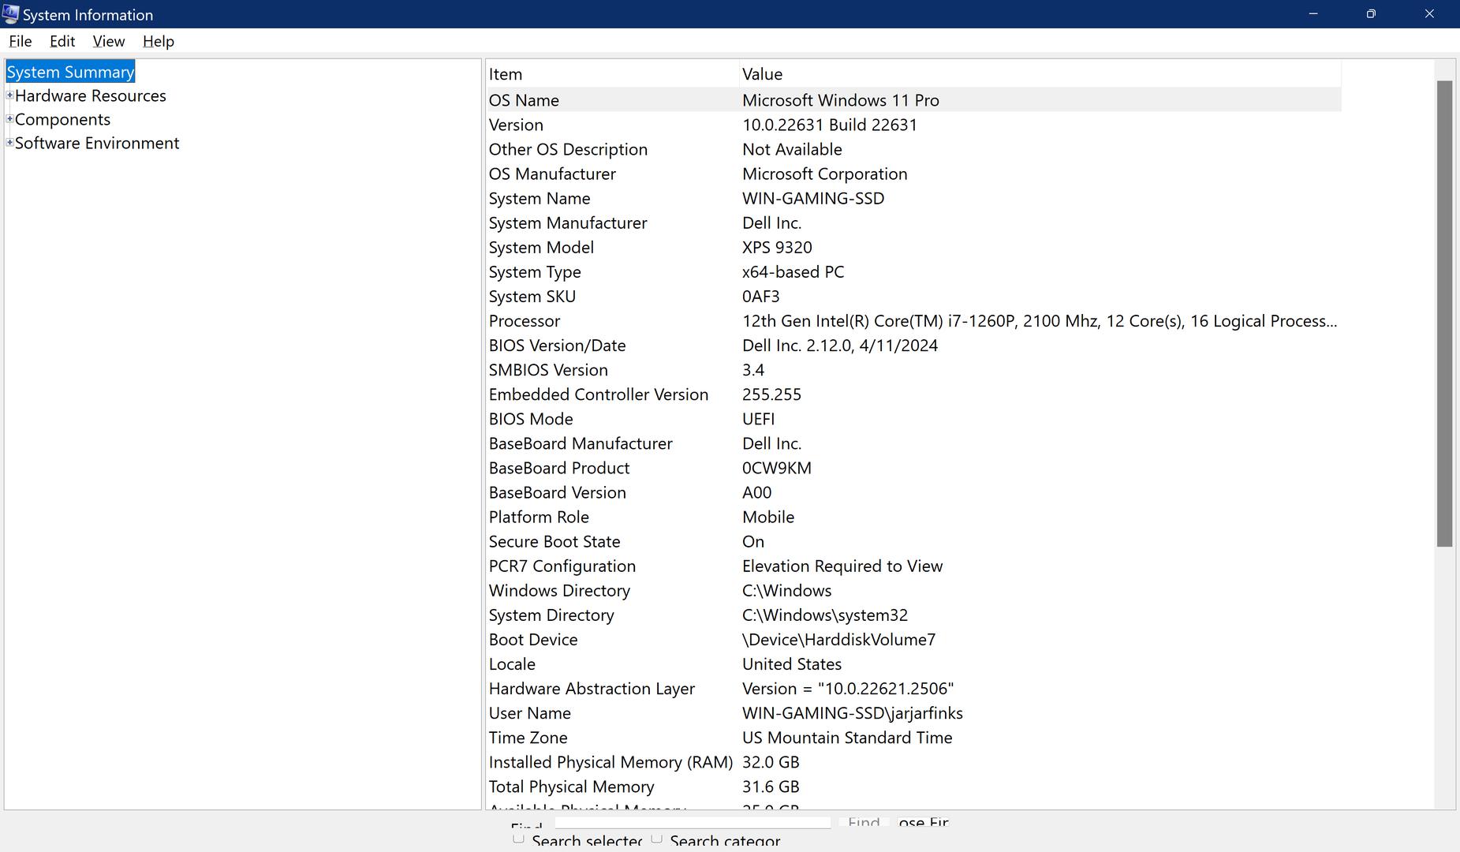The image size is (1460, 852).
Task: Click the Find button
Action: pos(864,822)
